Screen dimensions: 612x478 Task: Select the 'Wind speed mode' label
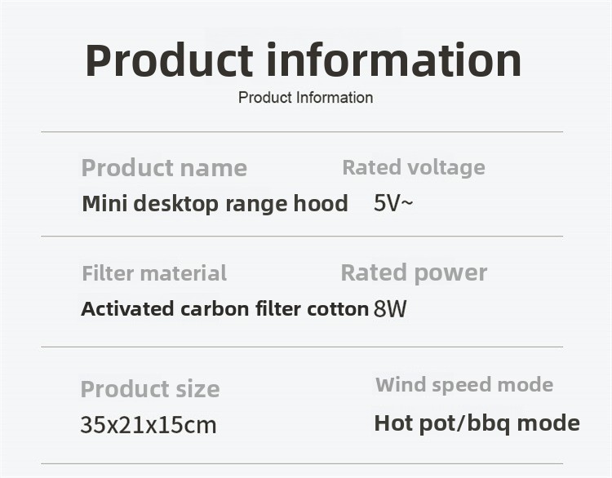click(464, 385)
